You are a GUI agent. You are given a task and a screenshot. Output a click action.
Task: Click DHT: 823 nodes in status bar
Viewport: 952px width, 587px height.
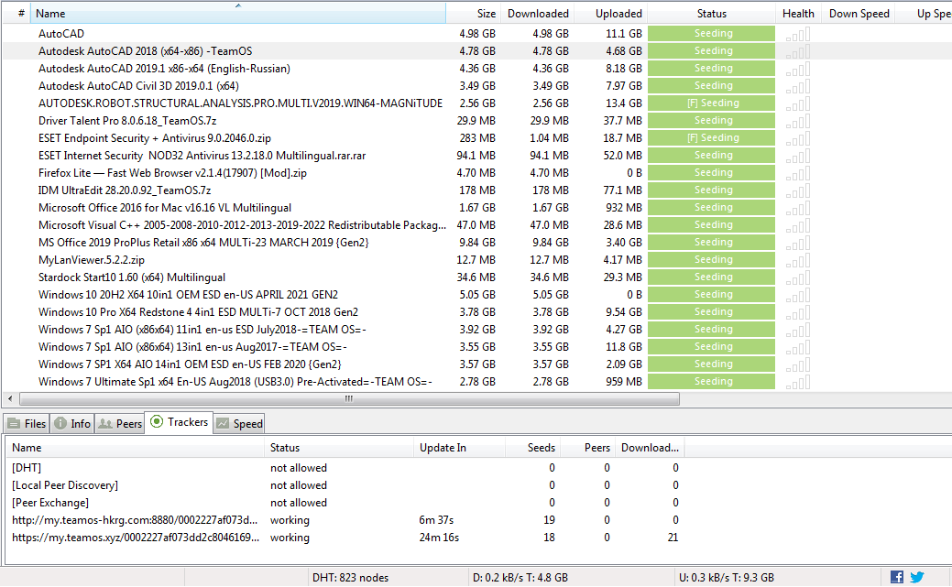(350, 578)
